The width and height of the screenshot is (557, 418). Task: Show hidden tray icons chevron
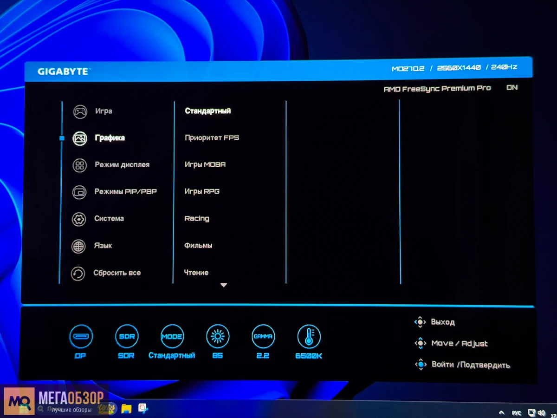click(501, 412)
